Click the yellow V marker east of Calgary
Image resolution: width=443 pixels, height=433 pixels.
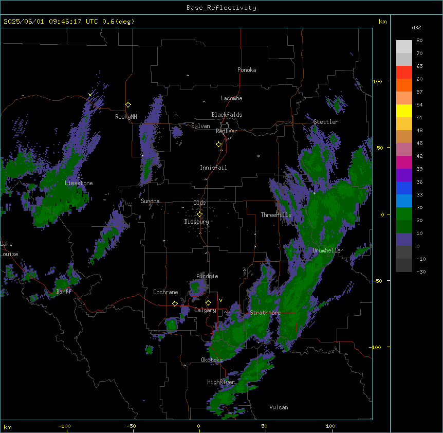220,300
